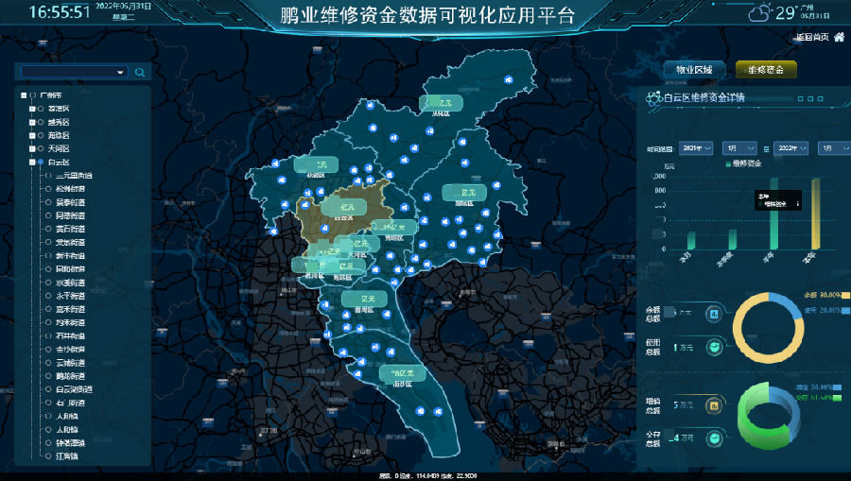Switch to the 维修资金 tab
Screen dimensions: 851x481
pos(766,70)
